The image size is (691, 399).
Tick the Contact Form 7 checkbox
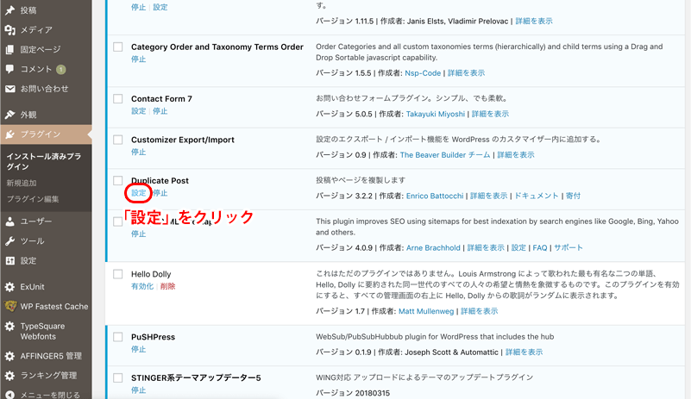117,98
